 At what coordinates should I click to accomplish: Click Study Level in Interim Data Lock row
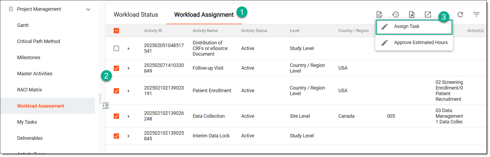click(x=302, y=136)
